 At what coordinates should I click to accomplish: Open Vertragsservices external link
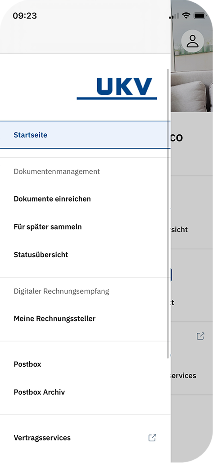click(85, 438)
